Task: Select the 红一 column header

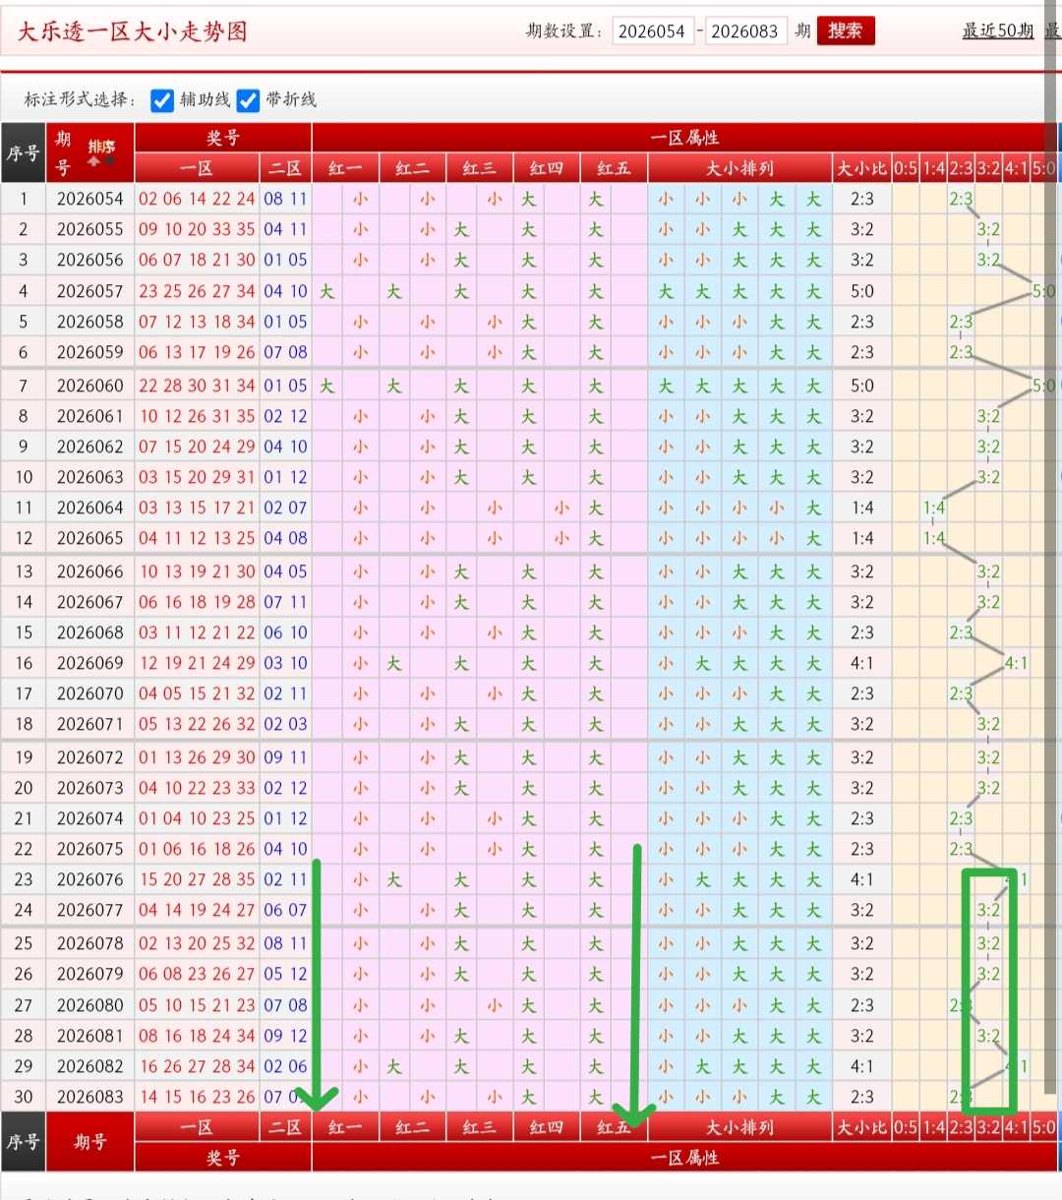Action: [x=345, y=168]
